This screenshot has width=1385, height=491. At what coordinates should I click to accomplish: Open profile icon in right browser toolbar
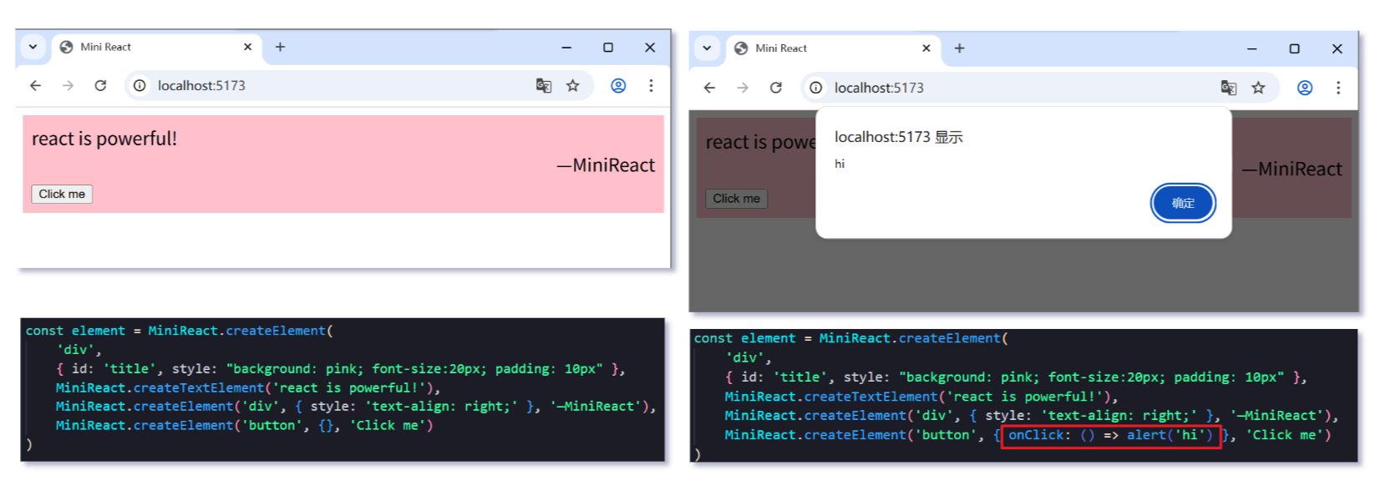[1305, 88]
